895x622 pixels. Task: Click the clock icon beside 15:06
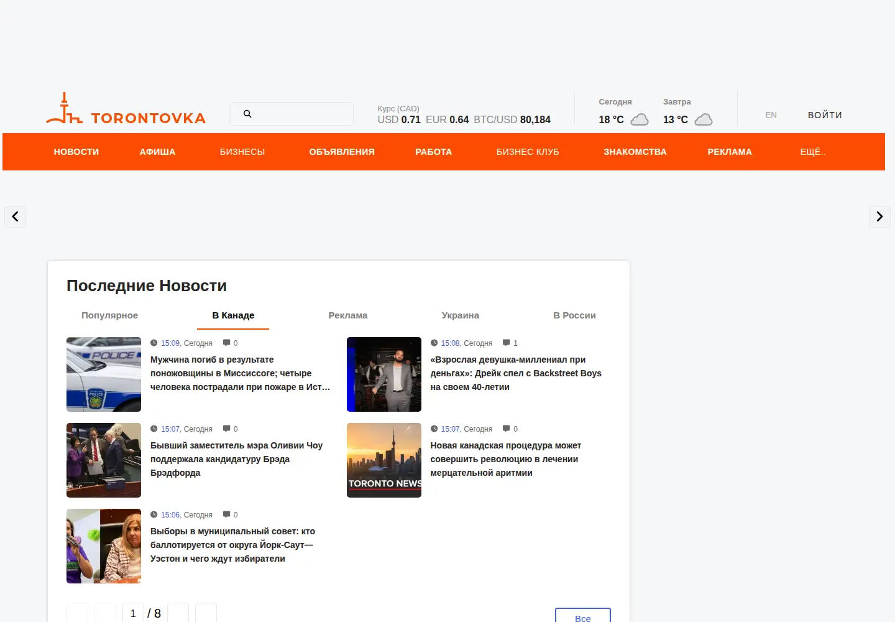tap(154, 514)
